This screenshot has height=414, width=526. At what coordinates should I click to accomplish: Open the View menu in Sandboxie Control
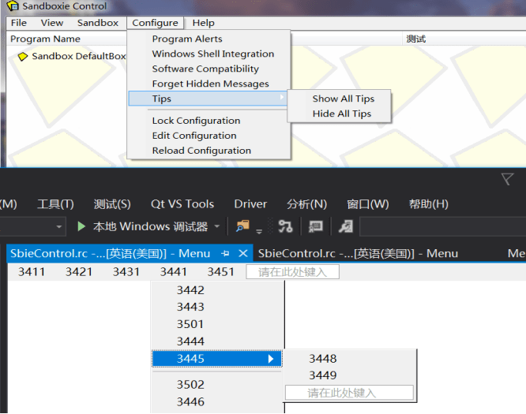52,23
